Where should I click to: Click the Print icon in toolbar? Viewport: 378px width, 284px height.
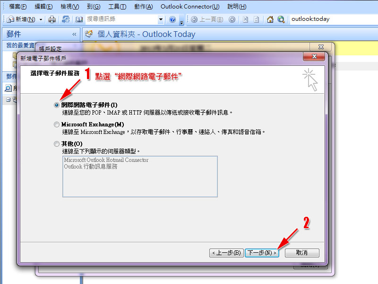coord(52,19)
